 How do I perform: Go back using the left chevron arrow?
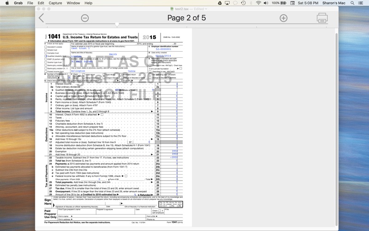[42, 18]
